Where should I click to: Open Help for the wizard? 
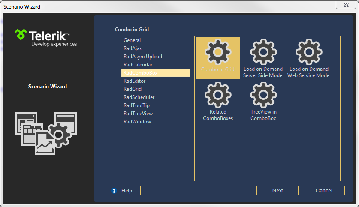tap(124, 191)
